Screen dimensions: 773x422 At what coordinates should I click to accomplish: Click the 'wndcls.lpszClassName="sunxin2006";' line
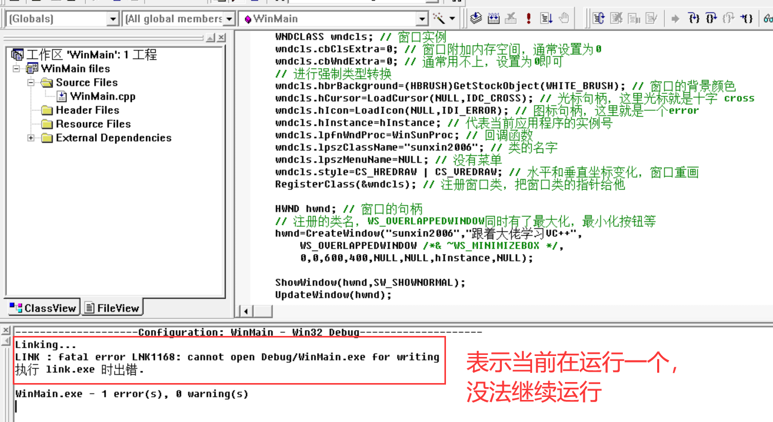click(416, 147)
